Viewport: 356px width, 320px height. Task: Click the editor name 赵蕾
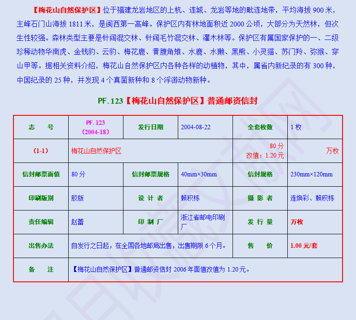[78, 222]
